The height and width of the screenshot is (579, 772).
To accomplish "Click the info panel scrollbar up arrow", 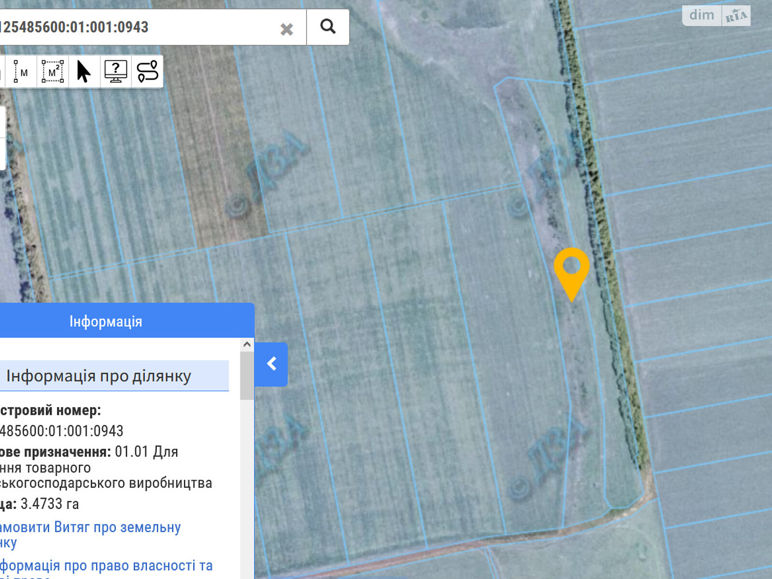I will coord(247,345).
